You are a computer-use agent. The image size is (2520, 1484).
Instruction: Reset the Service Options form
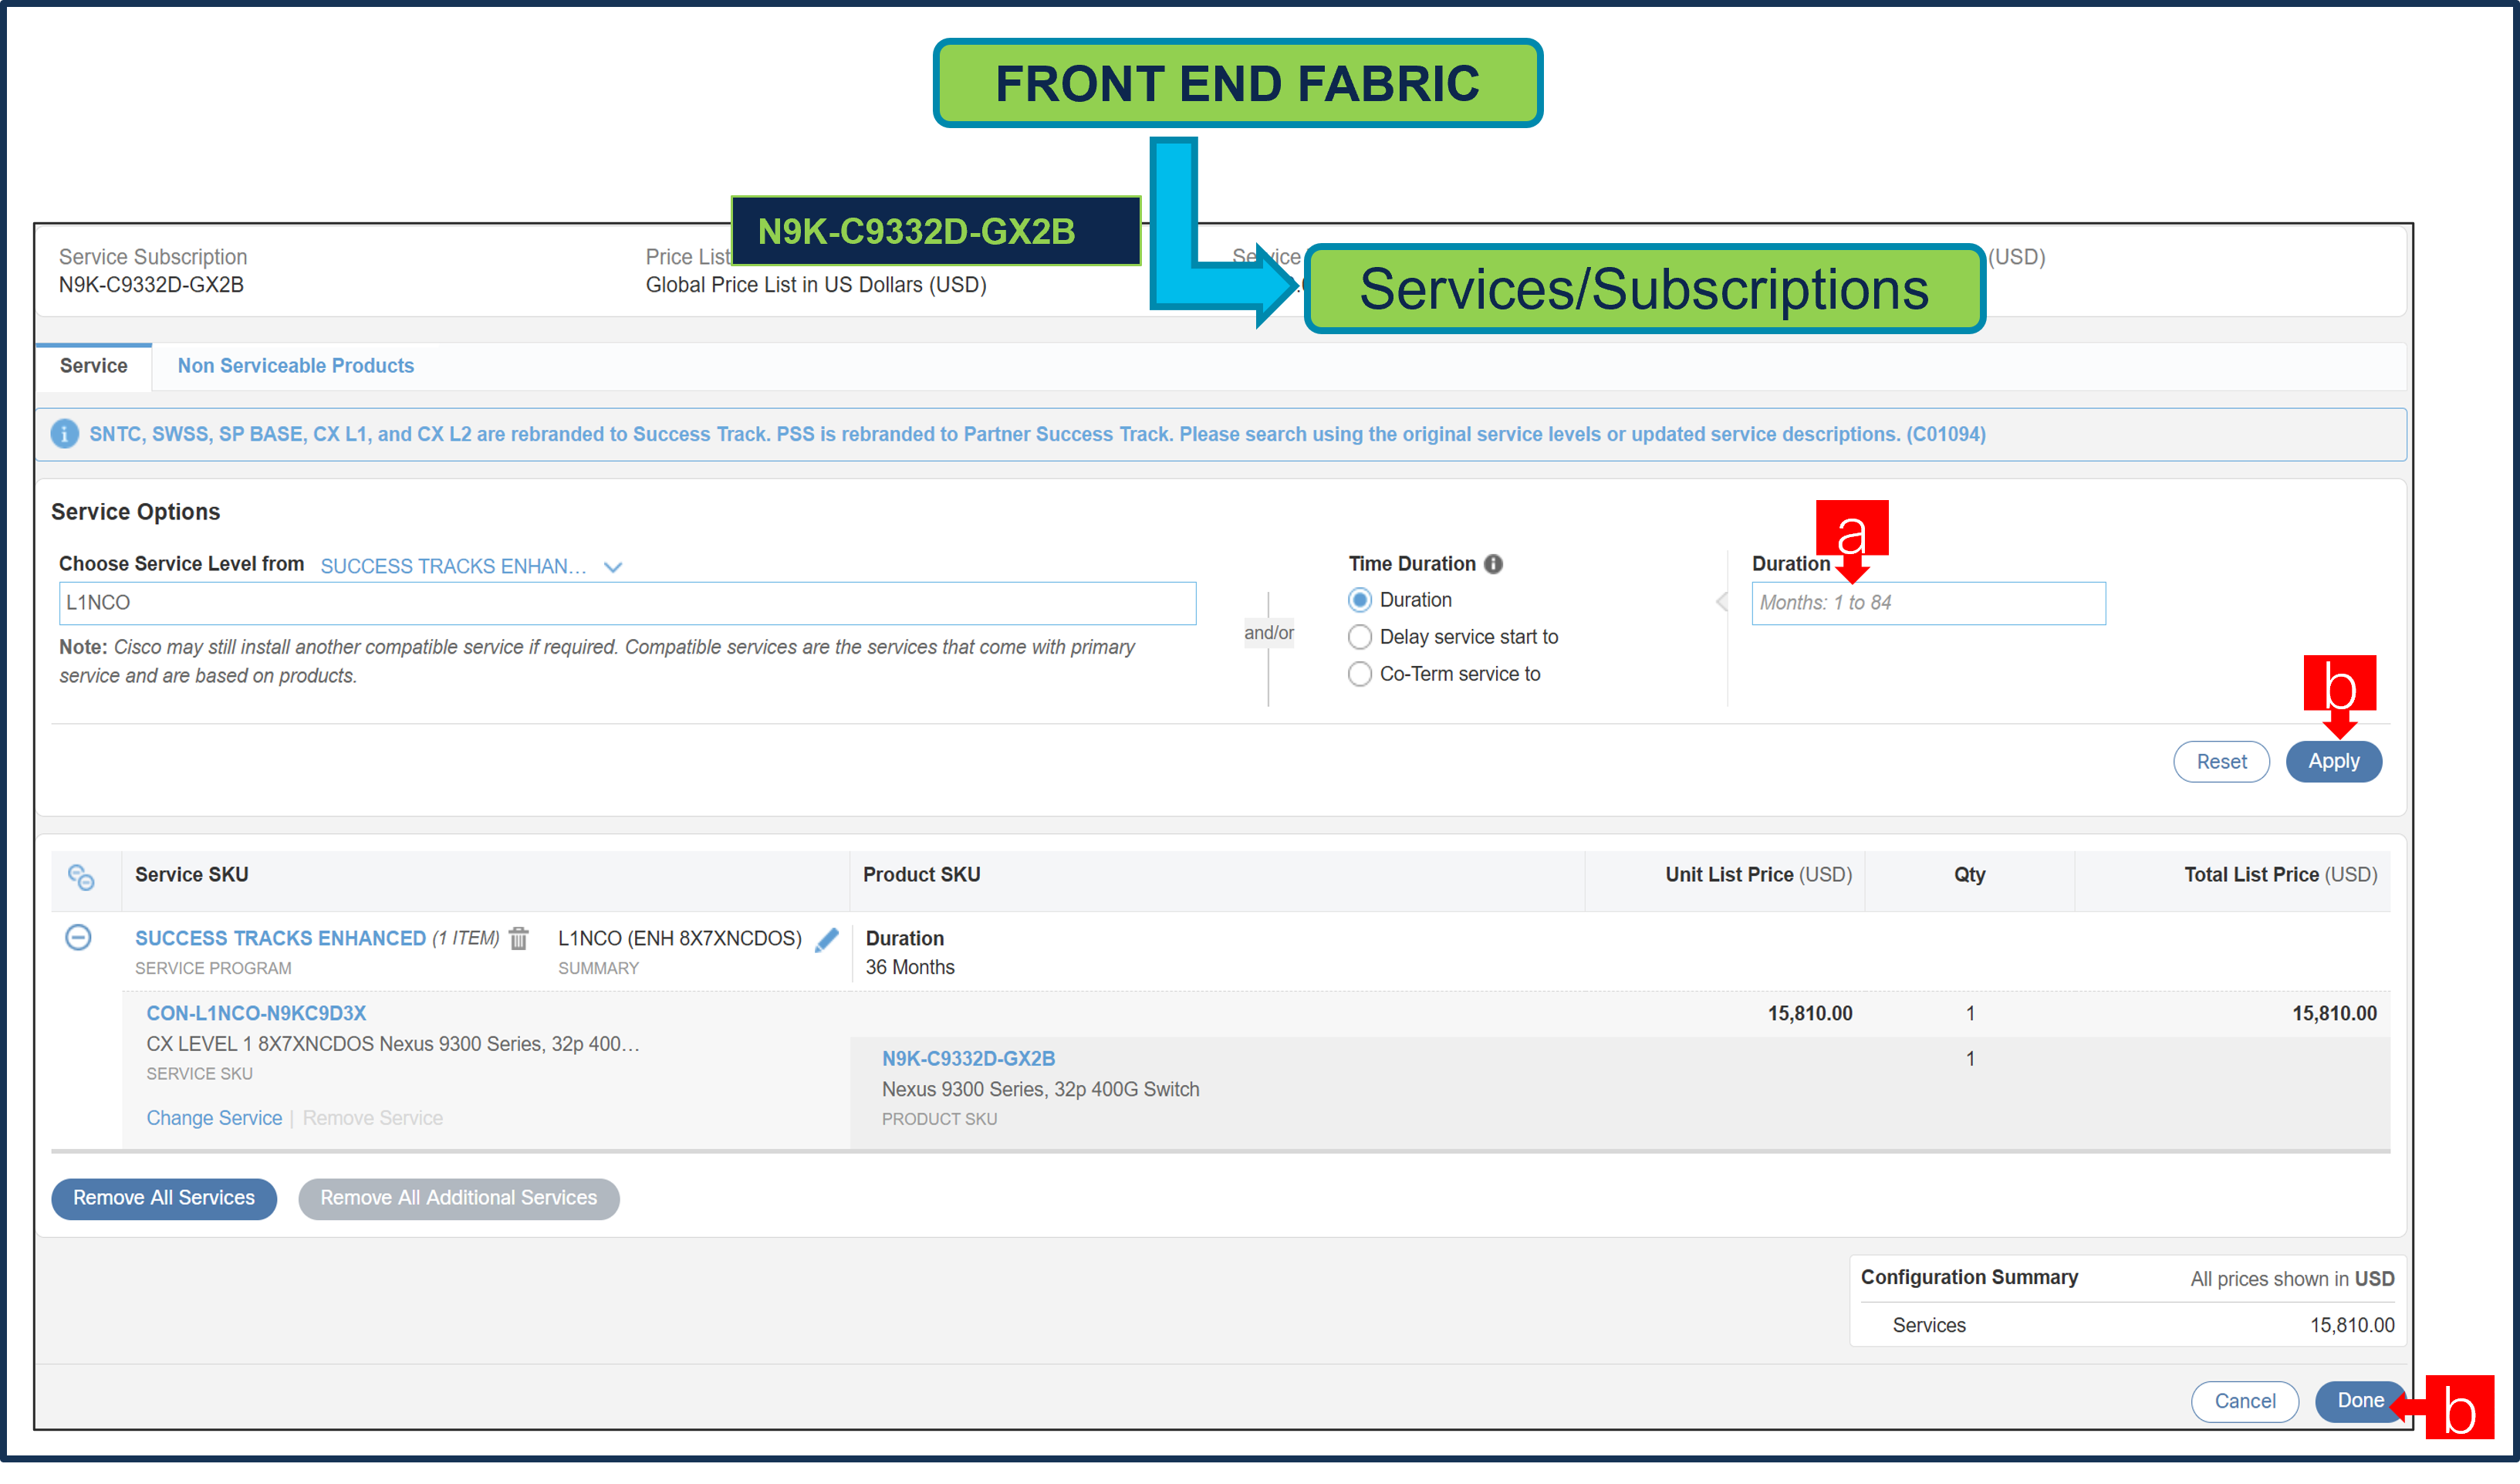2221,761
